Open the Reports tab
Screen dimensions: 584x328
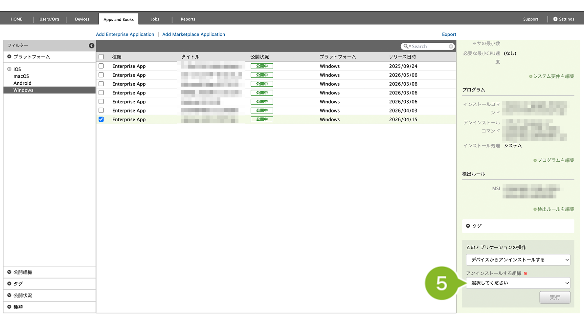coord(188,19)
